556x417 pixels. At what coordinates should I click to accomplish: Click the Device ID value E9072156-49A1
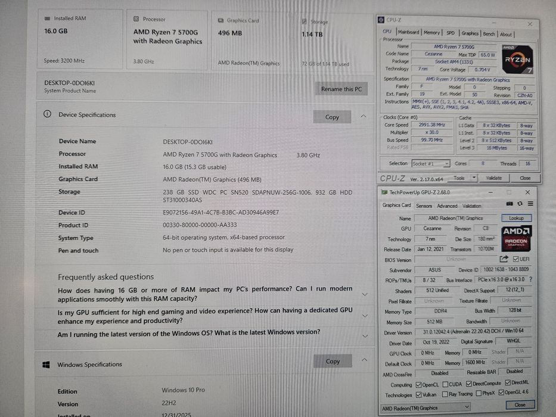coord(220,213)
